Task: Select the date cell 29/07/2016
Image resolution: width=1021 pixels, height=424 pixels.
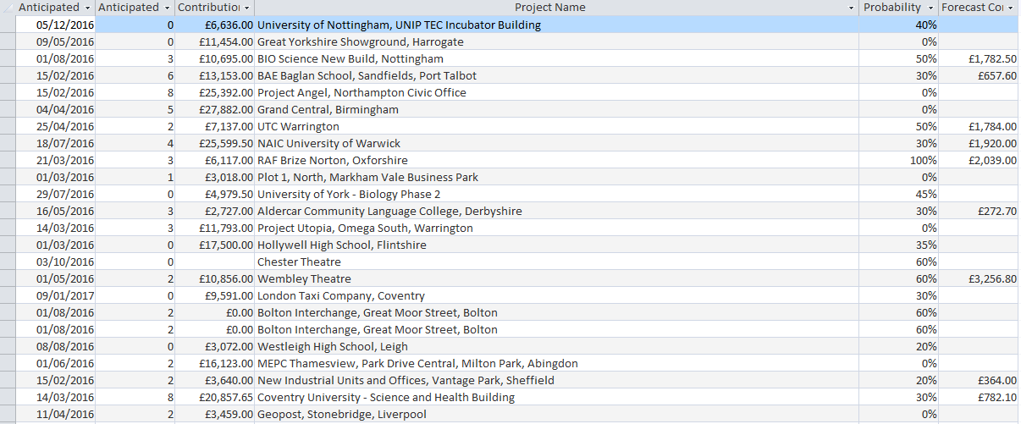Action: 56,194
